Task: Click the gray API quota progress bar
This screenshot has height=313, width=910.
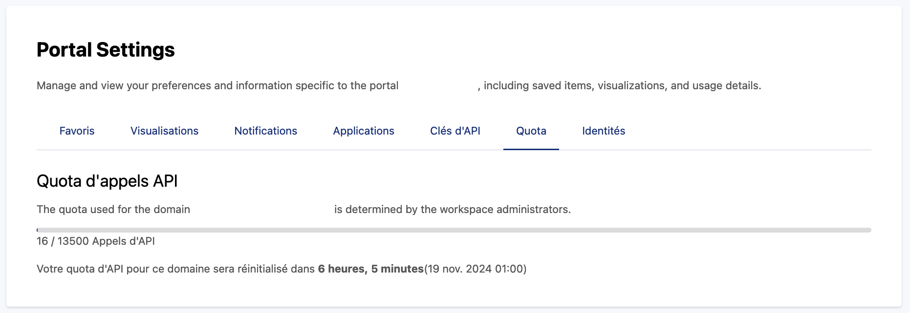Action: 455,230
